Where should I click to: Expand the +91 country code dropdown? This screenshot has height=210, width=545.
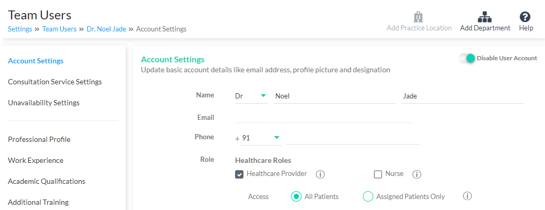point(260,138)
